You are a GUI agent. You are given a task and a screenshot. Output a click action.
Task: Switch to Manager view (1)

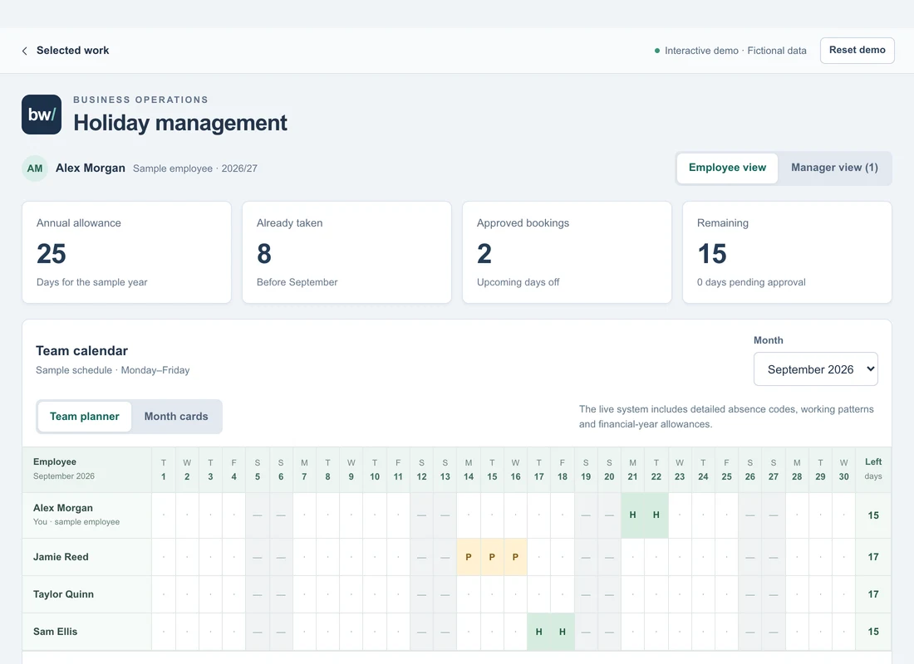click(x=834, y=168)
